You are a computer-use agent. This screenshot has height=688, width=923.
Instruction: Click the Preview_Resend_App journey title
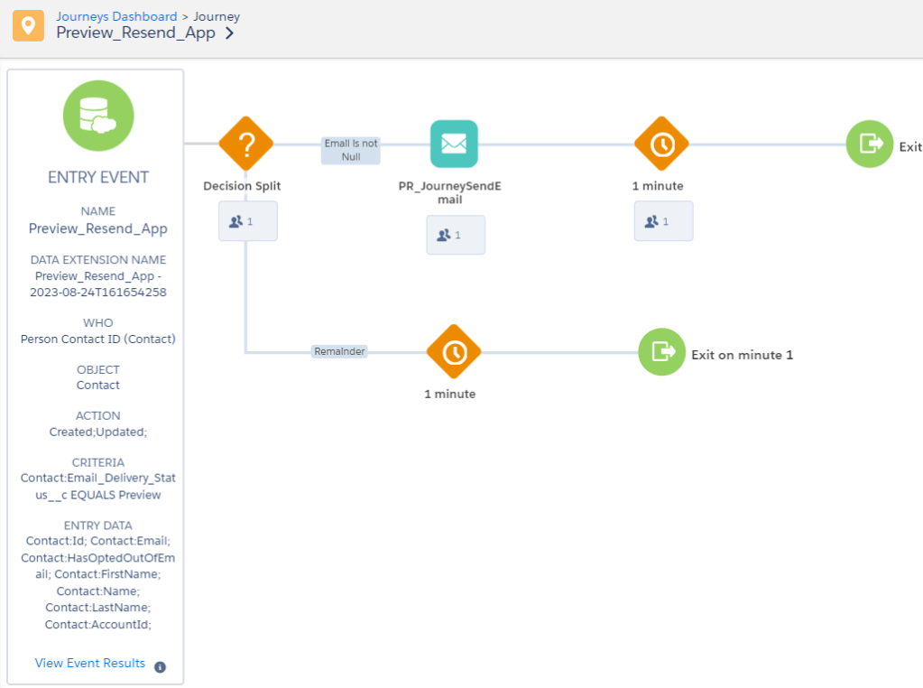[135, 33]
